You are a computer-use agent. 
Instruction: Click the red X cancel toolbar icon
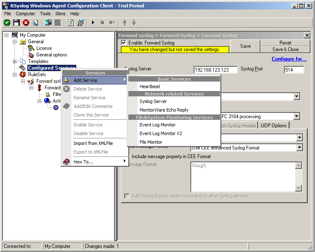pyautogui.click(x=26, y=23)
